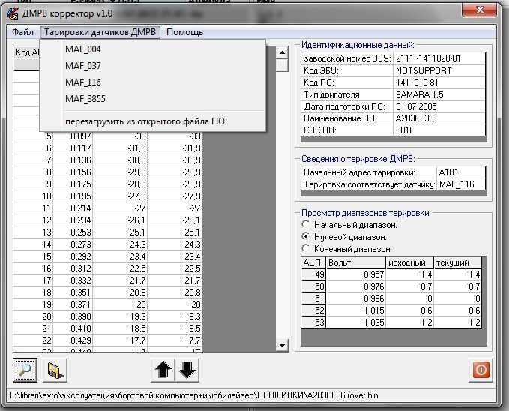Image resolution: width=509 pixels, height=411 pixels.
Task: Click the NOTSUPPORT value cell
Action: 439,70
